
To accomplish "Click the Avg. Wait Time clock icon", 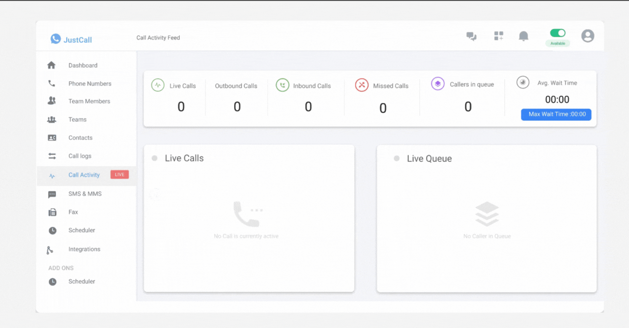I will coord(522,82).
